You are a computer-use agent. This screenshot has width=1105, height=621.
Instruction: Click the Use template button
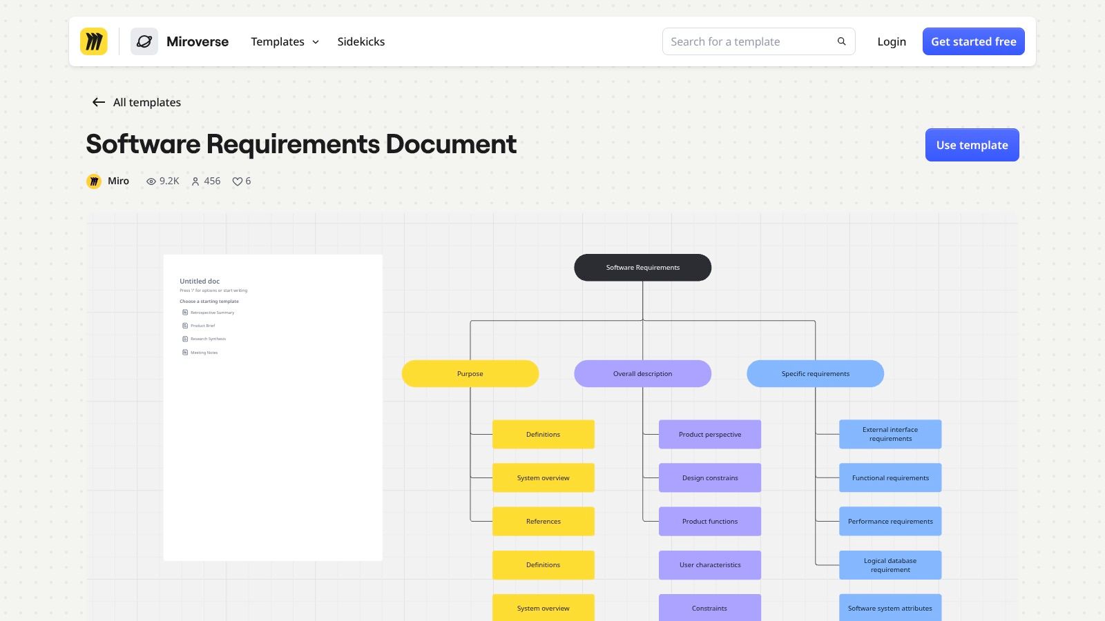(x=972, y=145)
